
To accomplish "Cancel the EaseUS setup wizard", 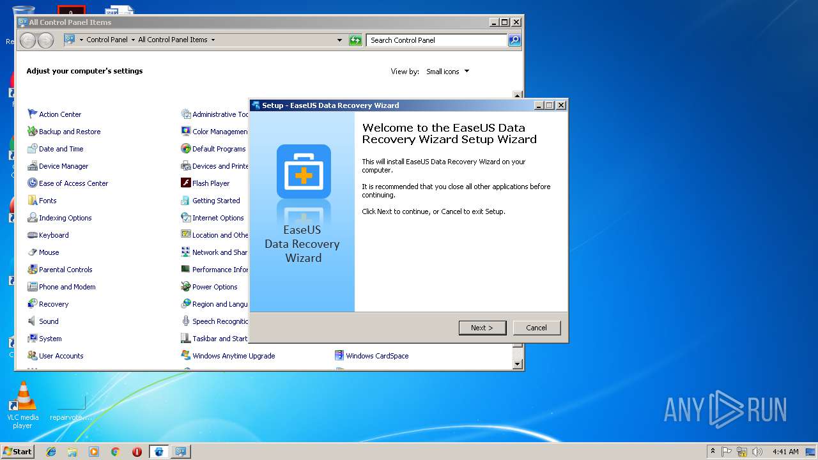I will click(537, 328).
